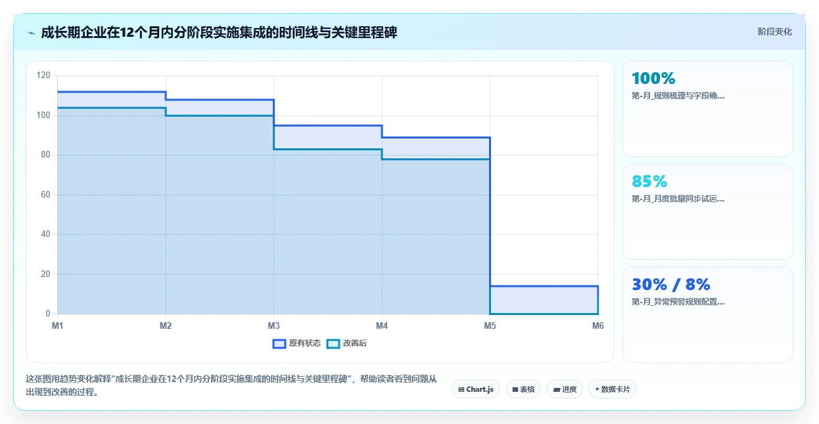Screen dimensions: 819x424
Task: Open the 30% / 8% data card
Action: (707, 314)
